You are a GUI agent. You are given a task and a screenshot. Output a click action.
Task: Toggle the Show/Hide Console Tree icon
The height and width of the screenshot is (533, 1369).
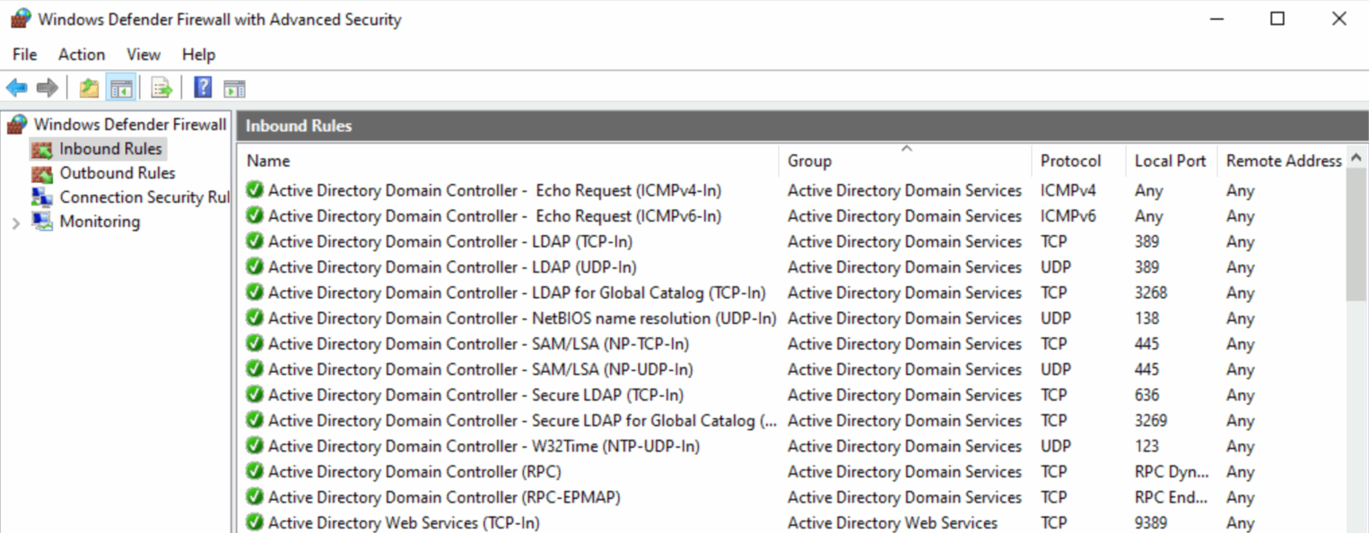pyautogui.click(x=121, y=88)
